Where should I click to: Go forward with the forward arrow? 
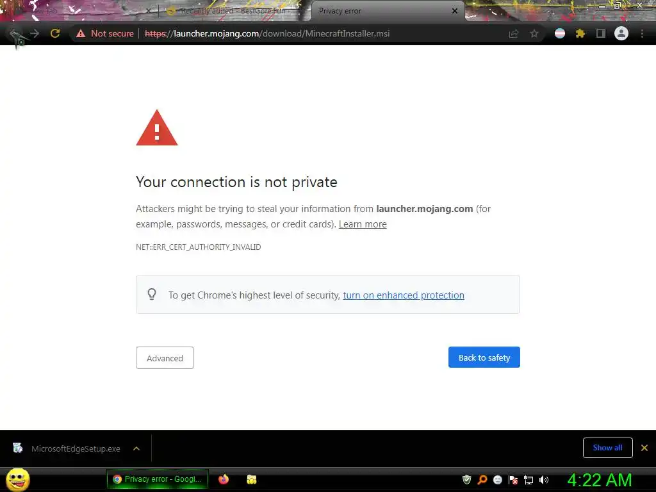coord(35,33)
